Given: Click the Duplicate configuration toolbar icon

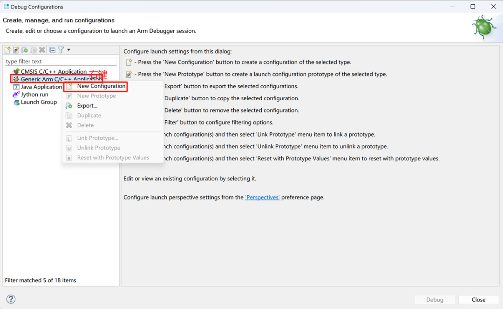Looking at the screenshot, I should [33, 50].
